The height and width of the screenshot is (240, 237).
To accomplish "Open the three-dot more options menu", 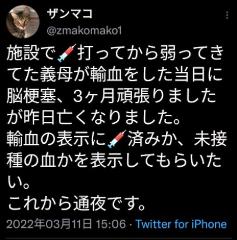I will click(x=227, y=15).
